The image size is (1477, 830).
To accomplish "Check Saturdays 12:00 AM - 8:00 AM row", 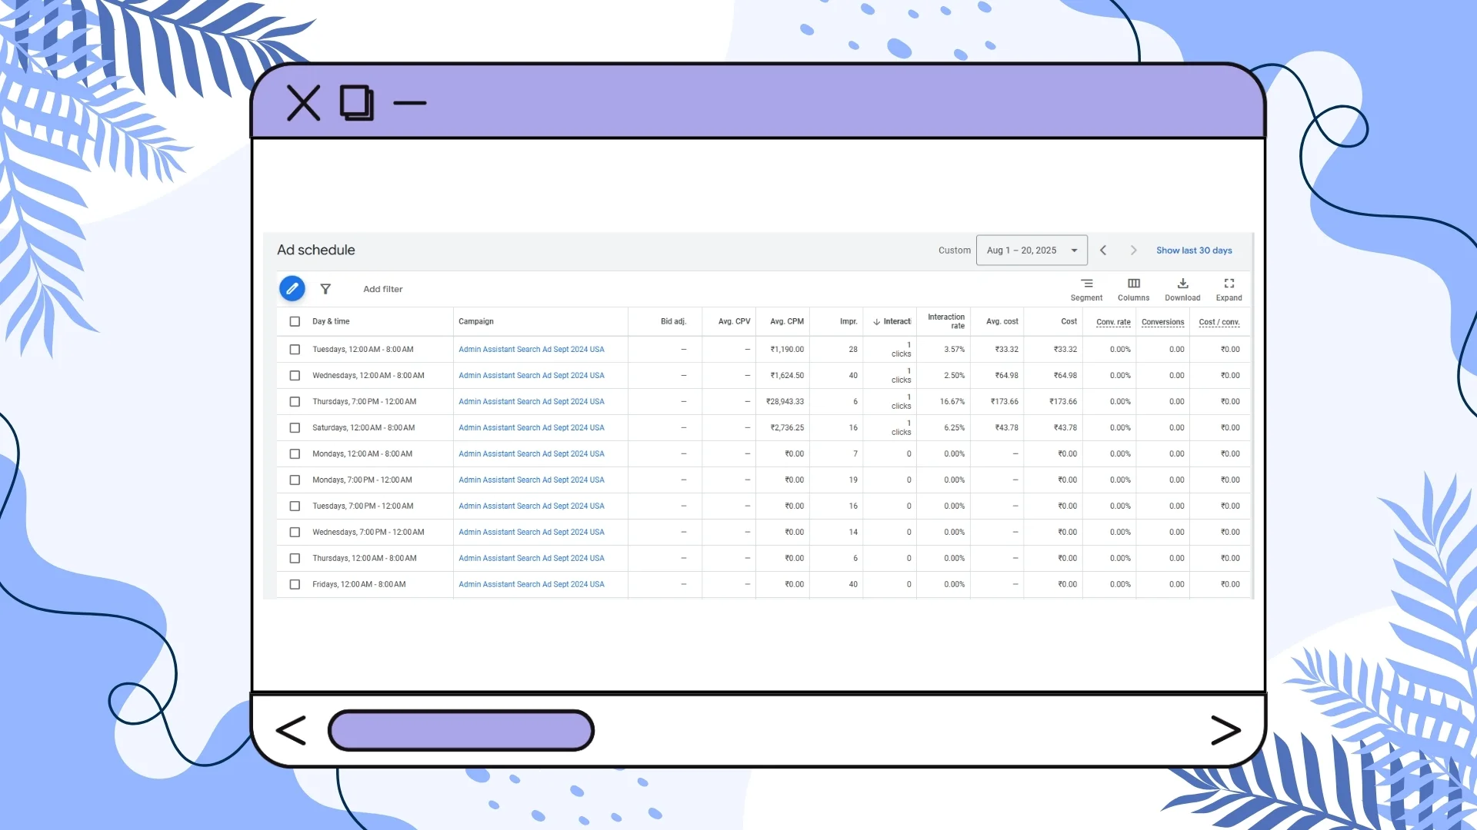I will (x=295, y=428).
